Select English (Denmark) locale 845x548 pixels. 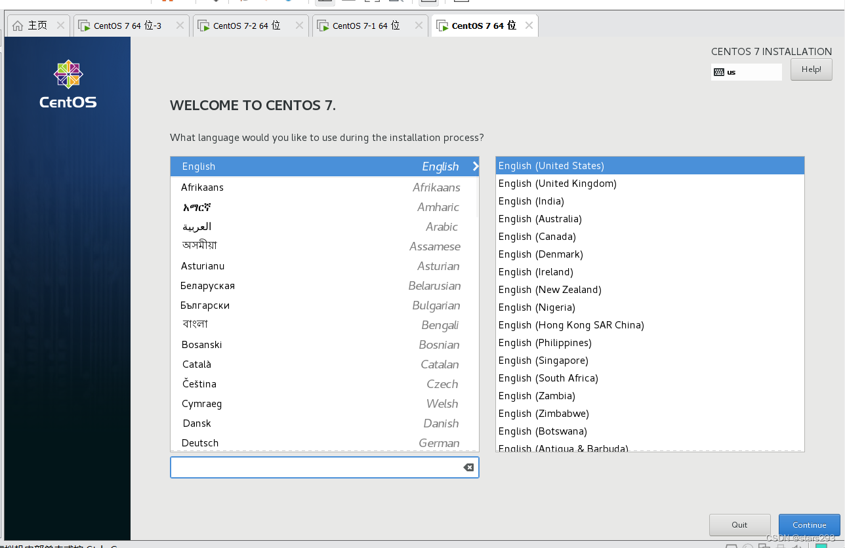click(x=649, y=254)
